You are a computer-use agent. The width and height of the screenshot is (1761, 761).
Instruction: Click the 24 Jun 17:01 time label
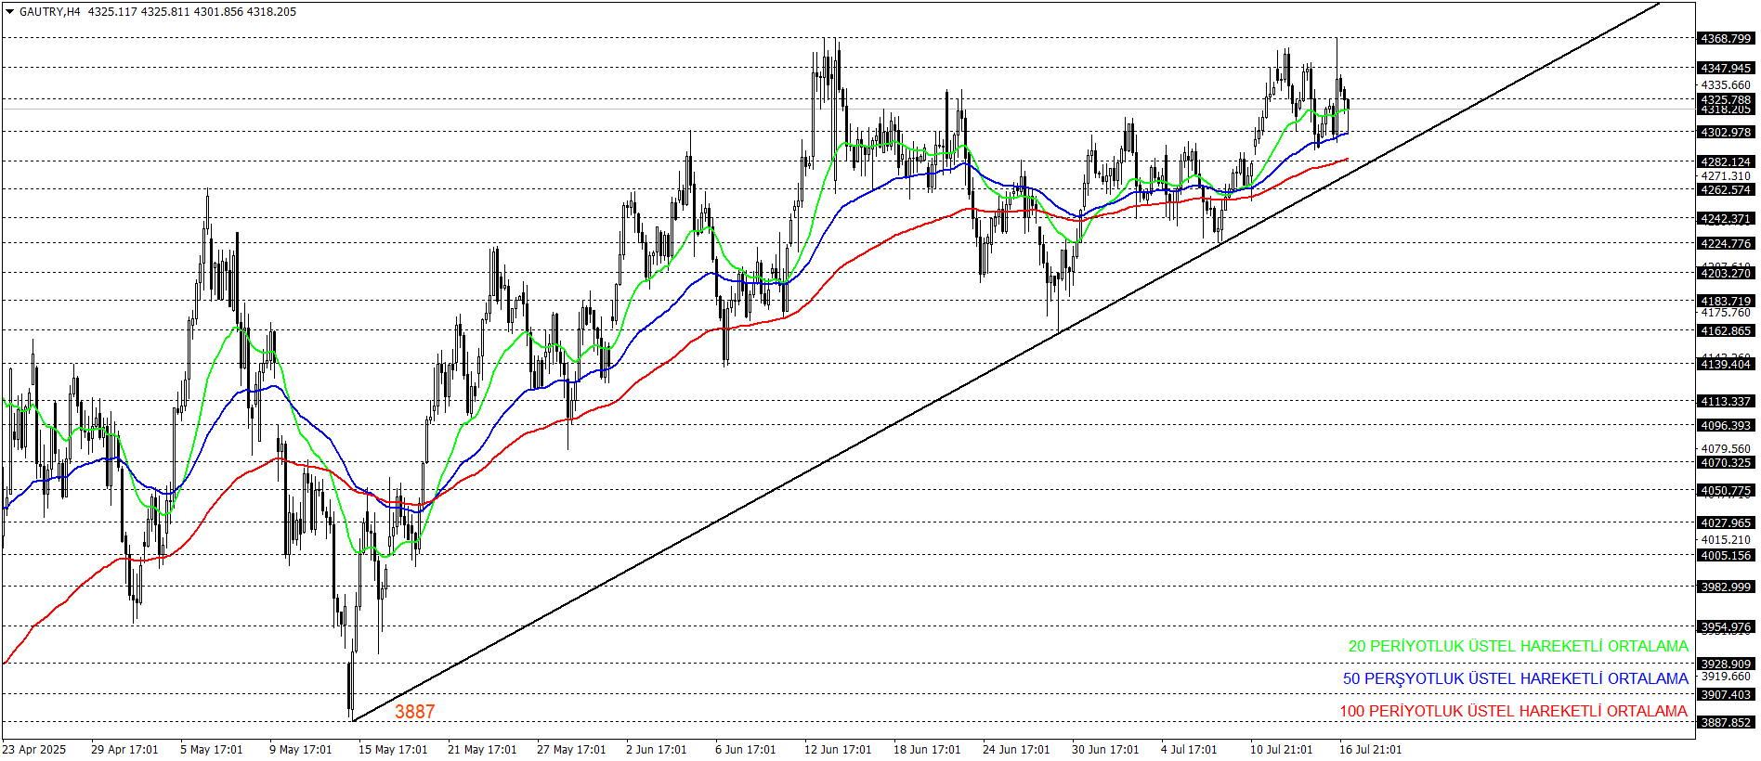[x=1016, y=749]
